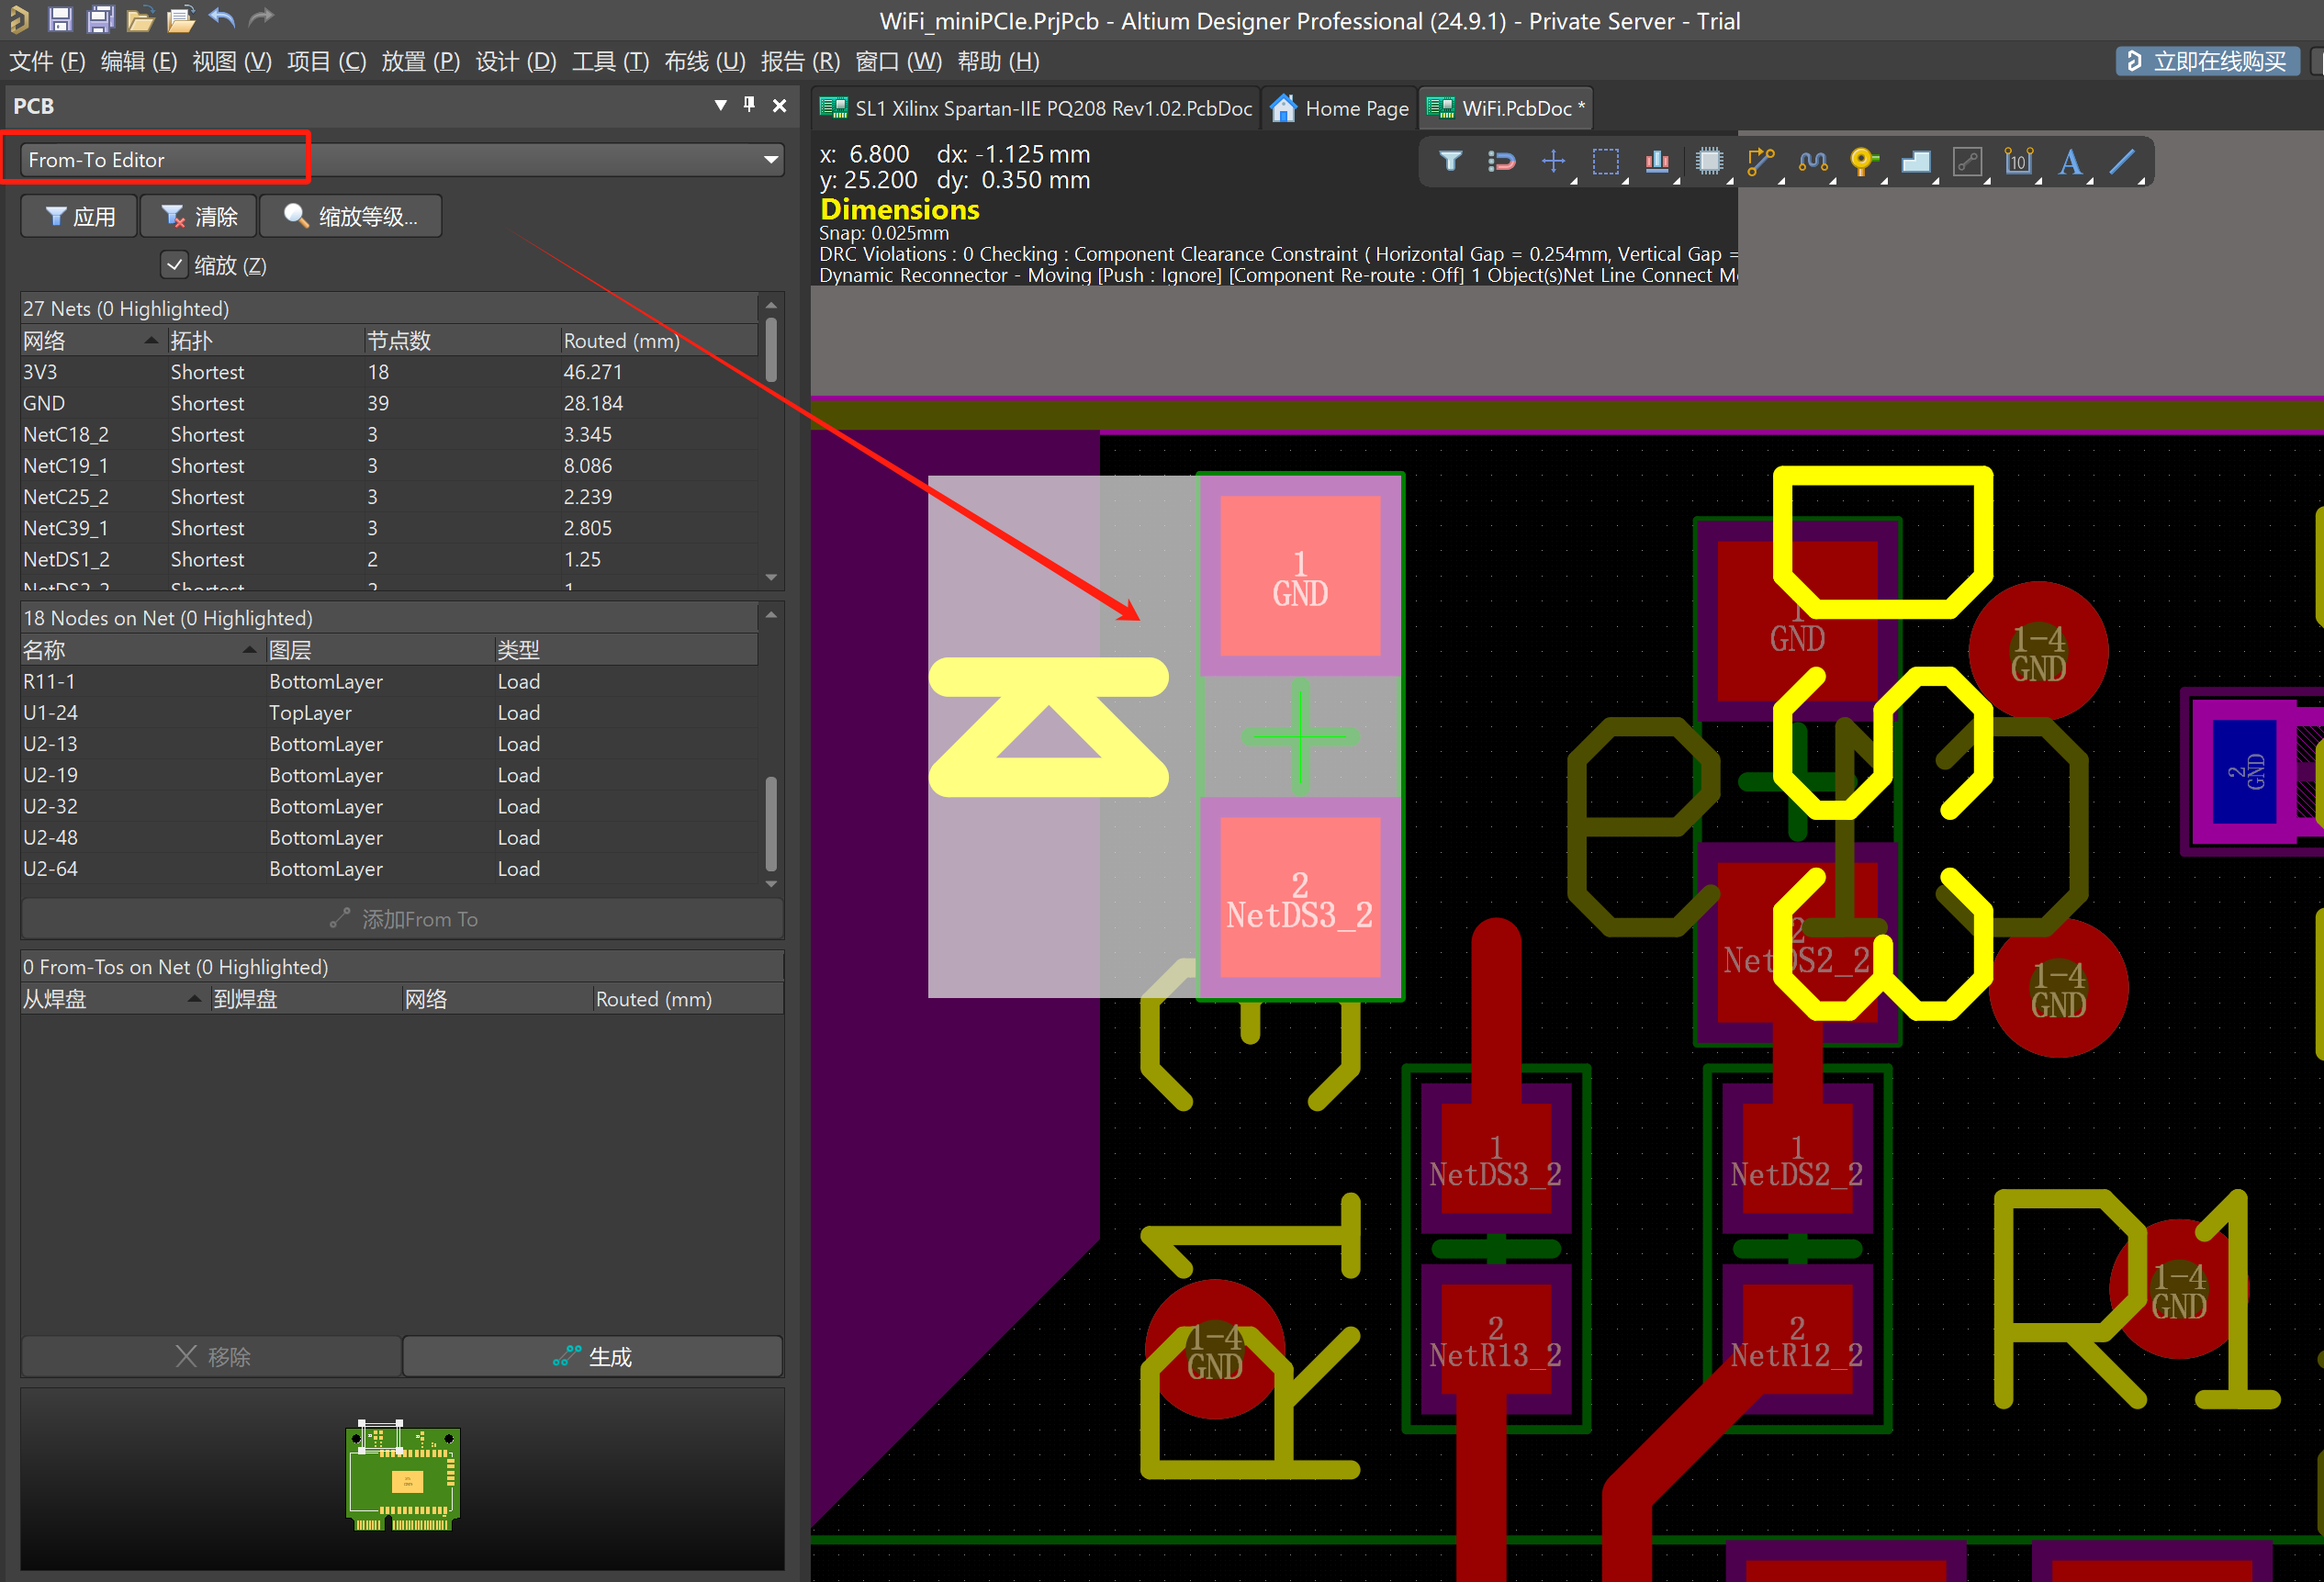Select the component placement chip icon
This screenshot has height=1582, width=2324.
coord(1709,161)
